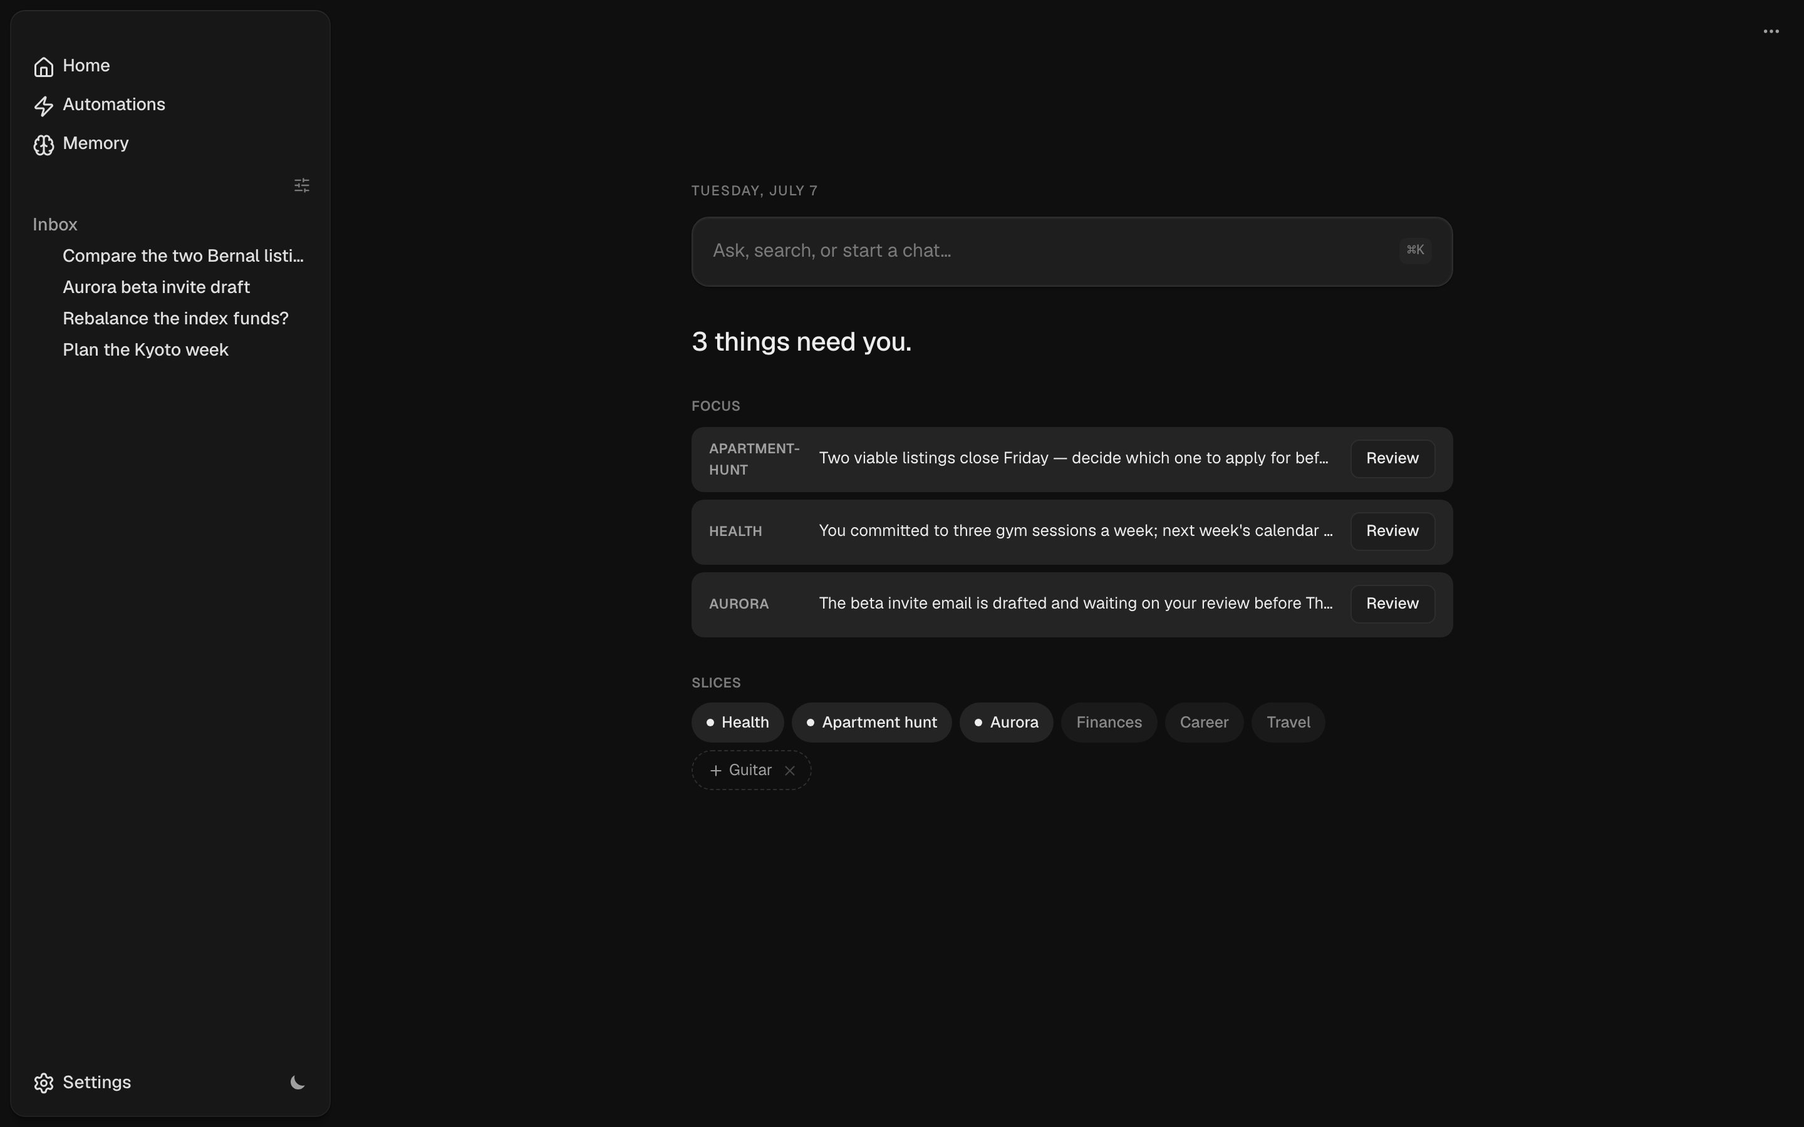Image resolution: width=1804 pixels, height=1127 pixels.
Task: Select the Travel slice chip
Action: 1288,723
